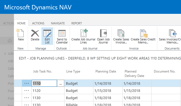Click the Microsoft Dynamics NAV title
Screen dimensions: 181x106
(38, 7)
